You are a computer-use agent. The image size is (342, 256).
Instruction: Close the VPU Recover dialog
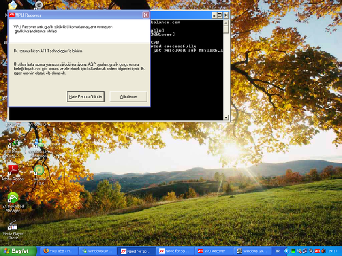[146, 15]
